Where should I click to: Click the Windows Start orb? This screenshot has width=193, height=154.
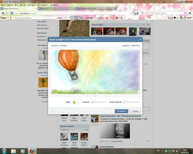point(4,151)
